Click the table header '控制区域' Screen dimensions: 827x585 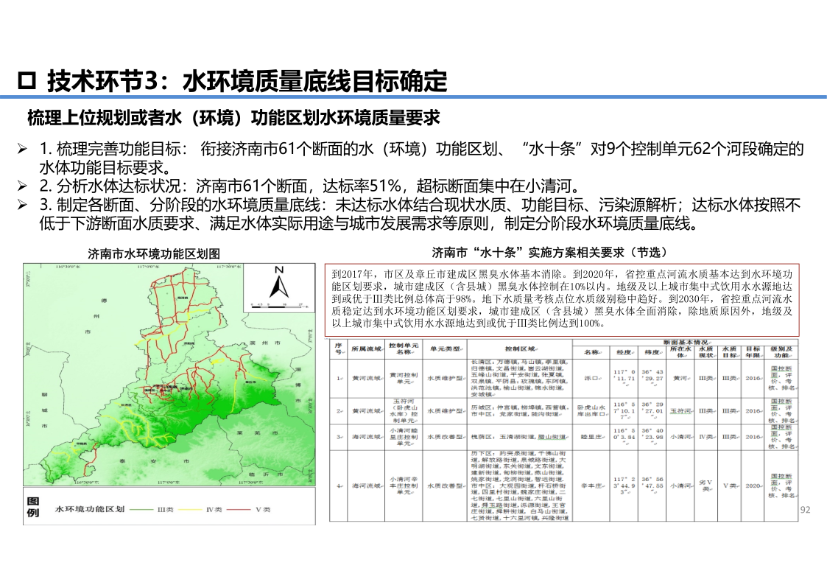point(520,348)
